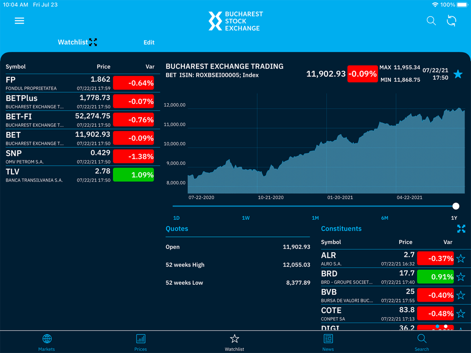The height and width of the screenshot is (353, 471).
Task: Favorite the BRD constituent star
Action: tap(461, 277)
